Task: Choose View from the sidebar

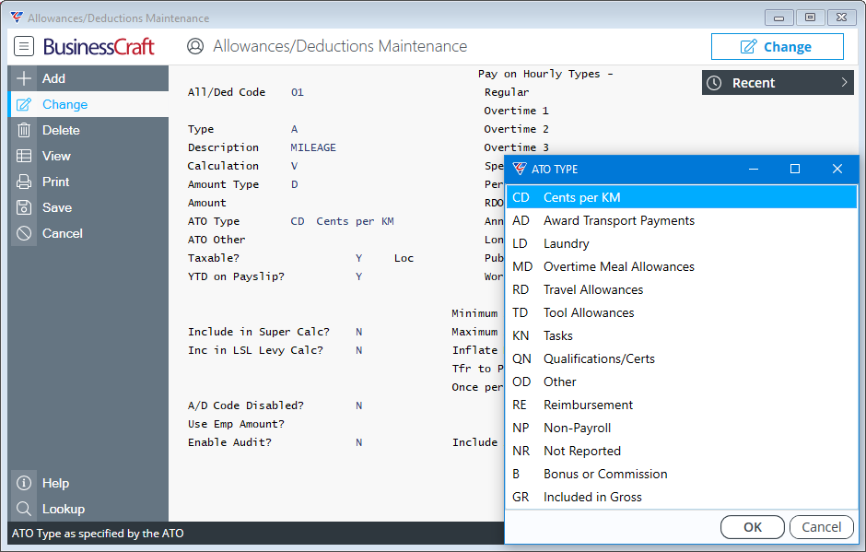Action: coord(88,156)
